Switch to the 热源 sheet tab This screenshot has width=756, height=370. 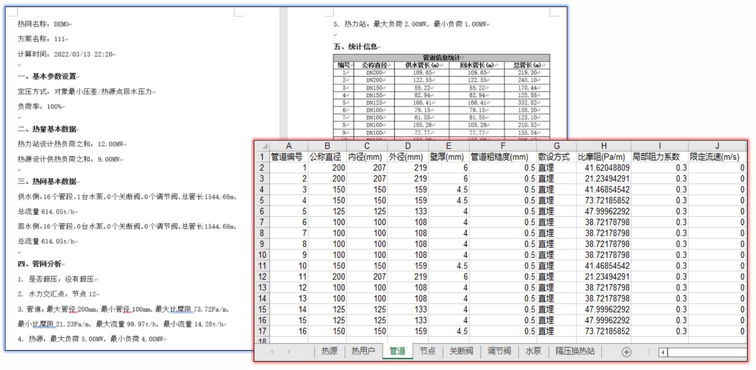point(329,351)
